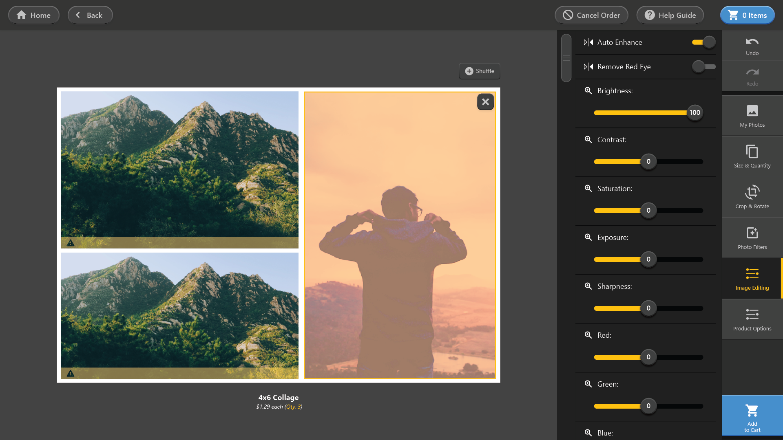
Task: Click the Undo arrow icon
Action: pyautogui.click(x=752, y=42)
